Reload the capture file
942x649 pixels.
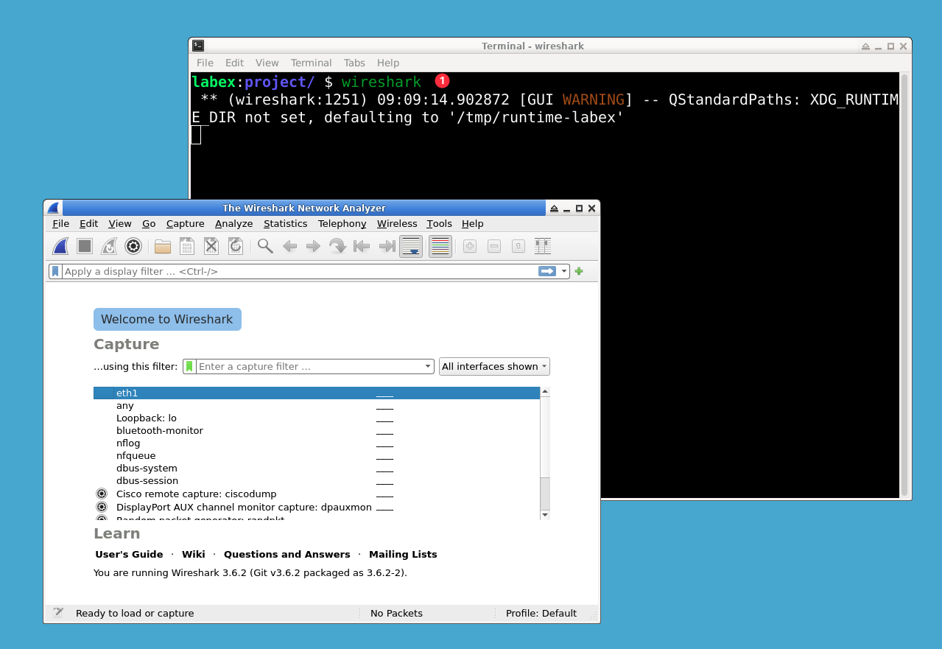point(236,246)
